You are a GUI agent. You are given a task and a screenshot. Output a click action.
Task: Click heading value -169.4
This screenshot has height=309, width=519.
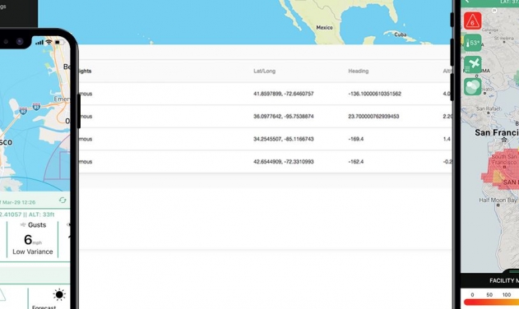[355, 139]
